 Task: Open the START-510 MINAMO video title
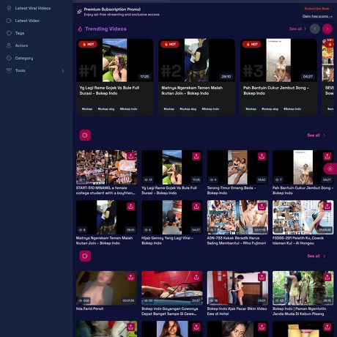[105, 190]
